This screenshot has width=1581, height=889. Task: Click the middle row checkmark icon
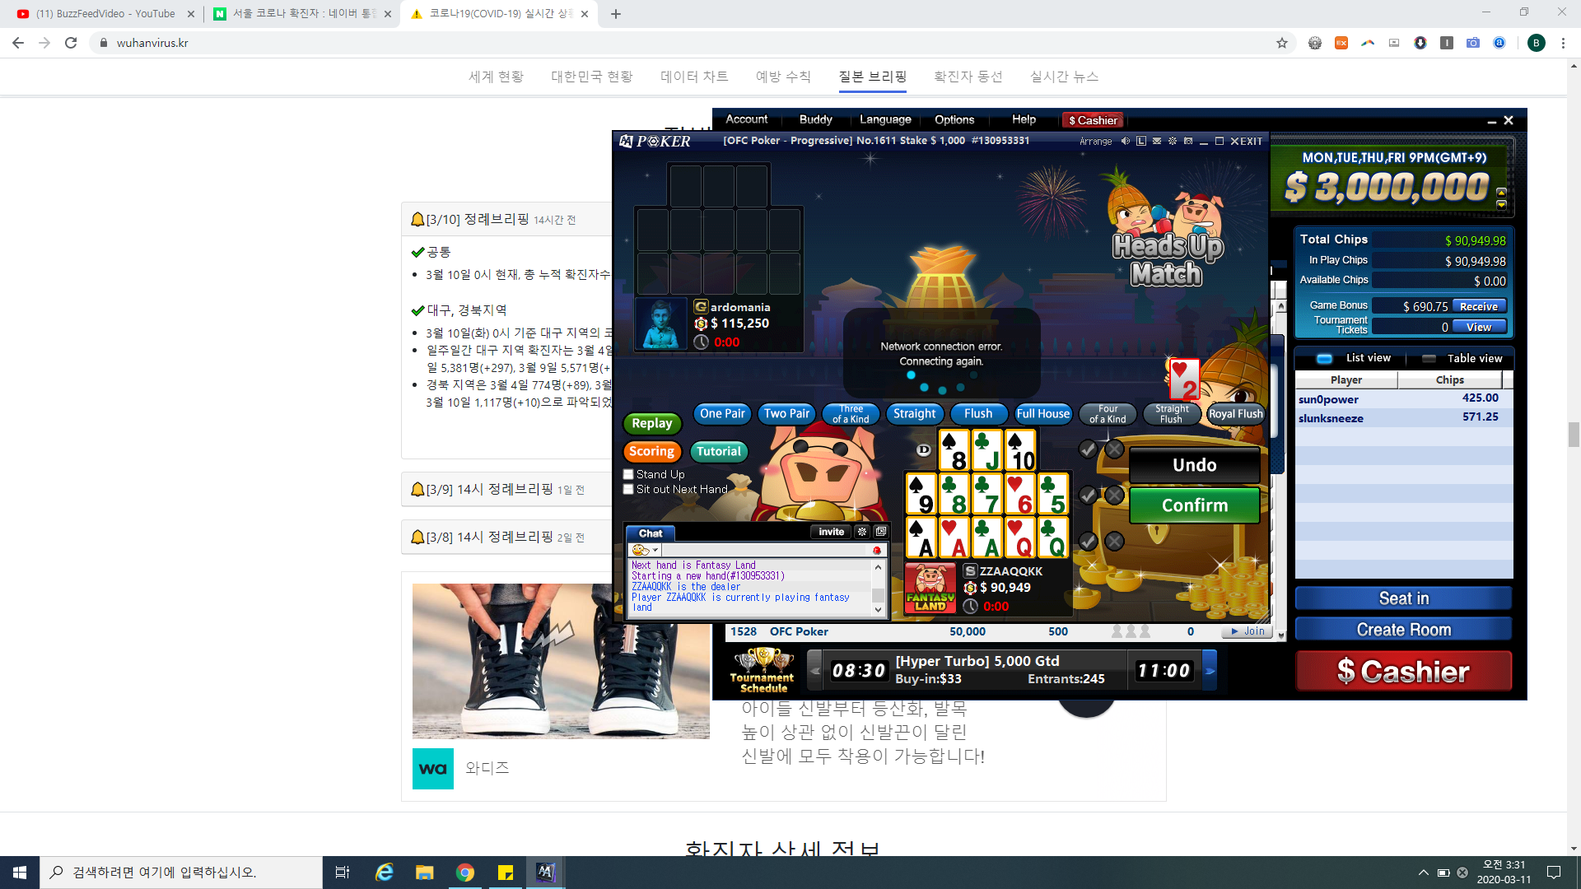(1088, 495)
